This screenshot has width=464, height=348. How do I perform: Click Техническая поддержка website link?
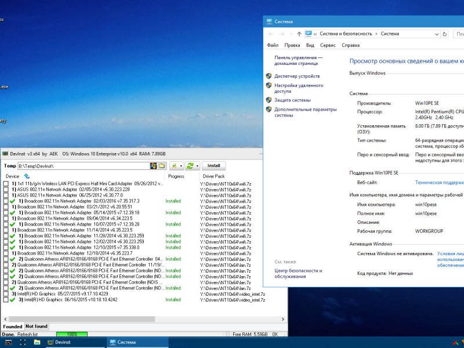(440, 183)
